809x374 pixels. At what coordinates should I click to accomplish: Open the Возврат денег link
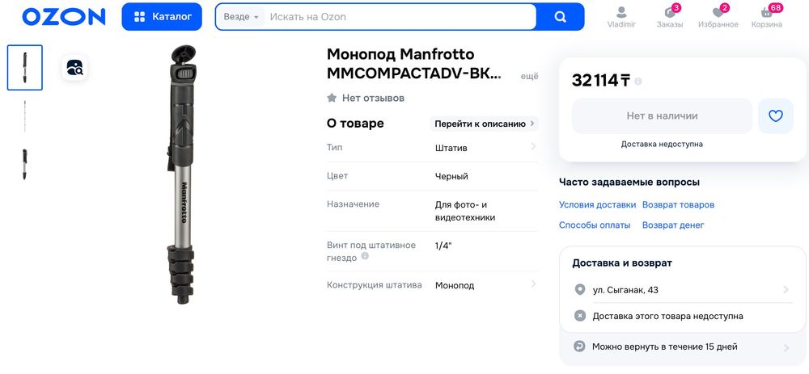tap(673, 225)
